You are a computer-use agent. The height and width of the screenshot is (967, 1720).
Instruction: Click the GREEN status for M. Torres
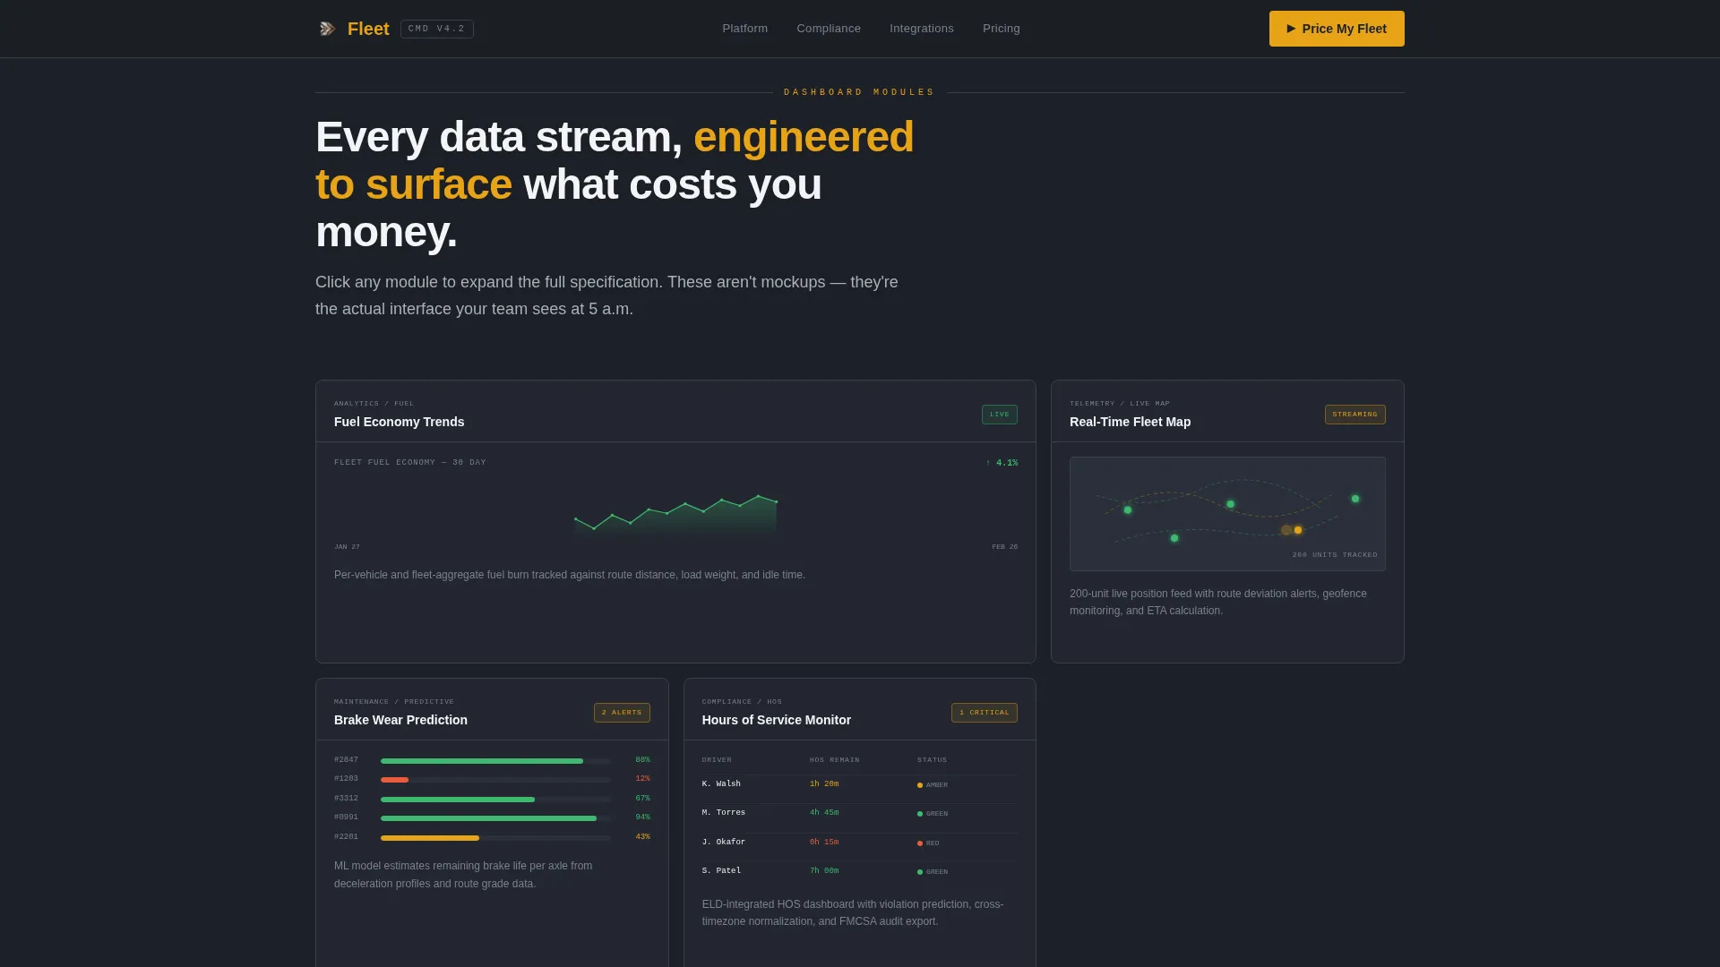click(x=933, y=814)
